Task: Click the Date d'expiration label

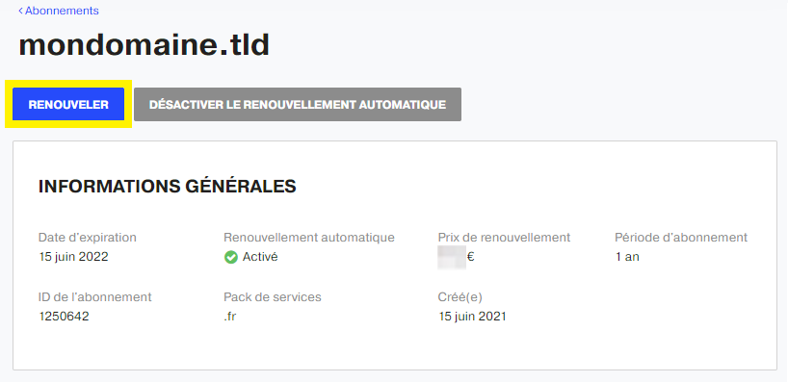Action: 88,238
